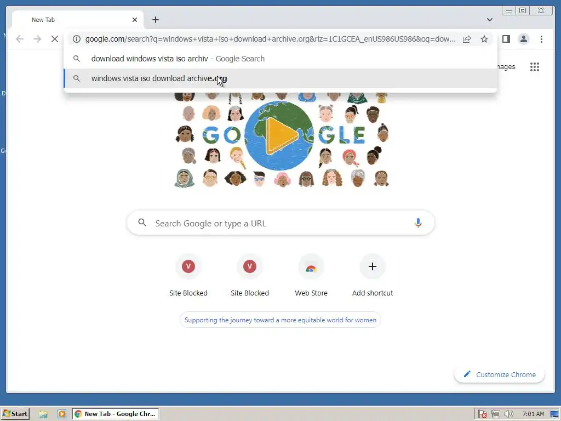Click the Customize Chrome button
Image resolution: width=561 pixels, height=421 pixels.
500,374
